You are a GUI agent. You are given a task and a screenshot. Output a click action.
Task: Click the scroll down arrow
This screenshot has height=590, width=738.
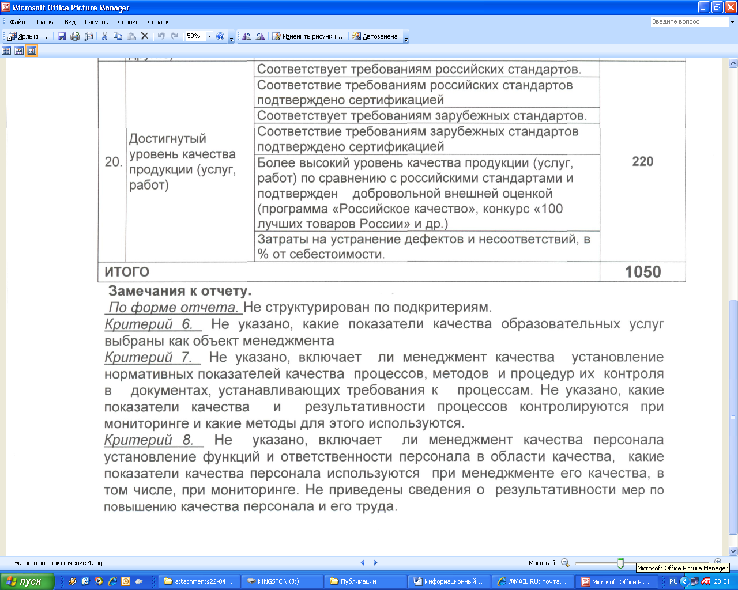733,550
